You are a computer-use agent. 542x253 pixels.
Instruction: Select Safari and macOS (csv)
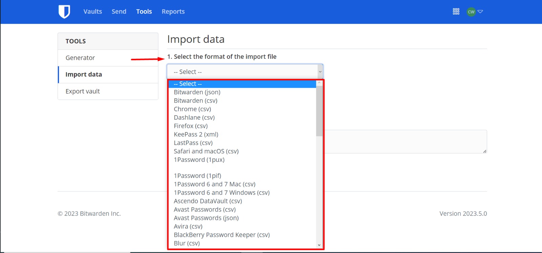pos(242,151)
